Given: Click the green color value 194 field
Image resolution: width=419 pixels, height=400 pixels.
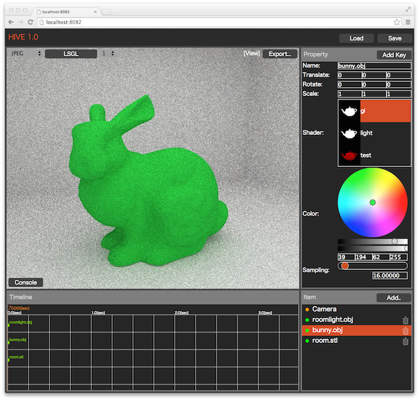Looking at the screenshot, I should click(364, 257).
